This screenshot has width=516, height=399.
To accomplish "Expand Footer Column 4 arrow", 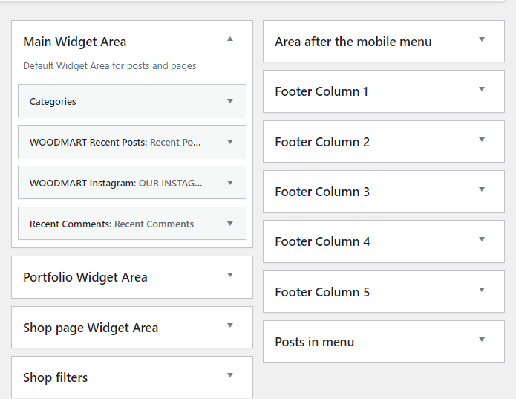I will coord(482,239).
